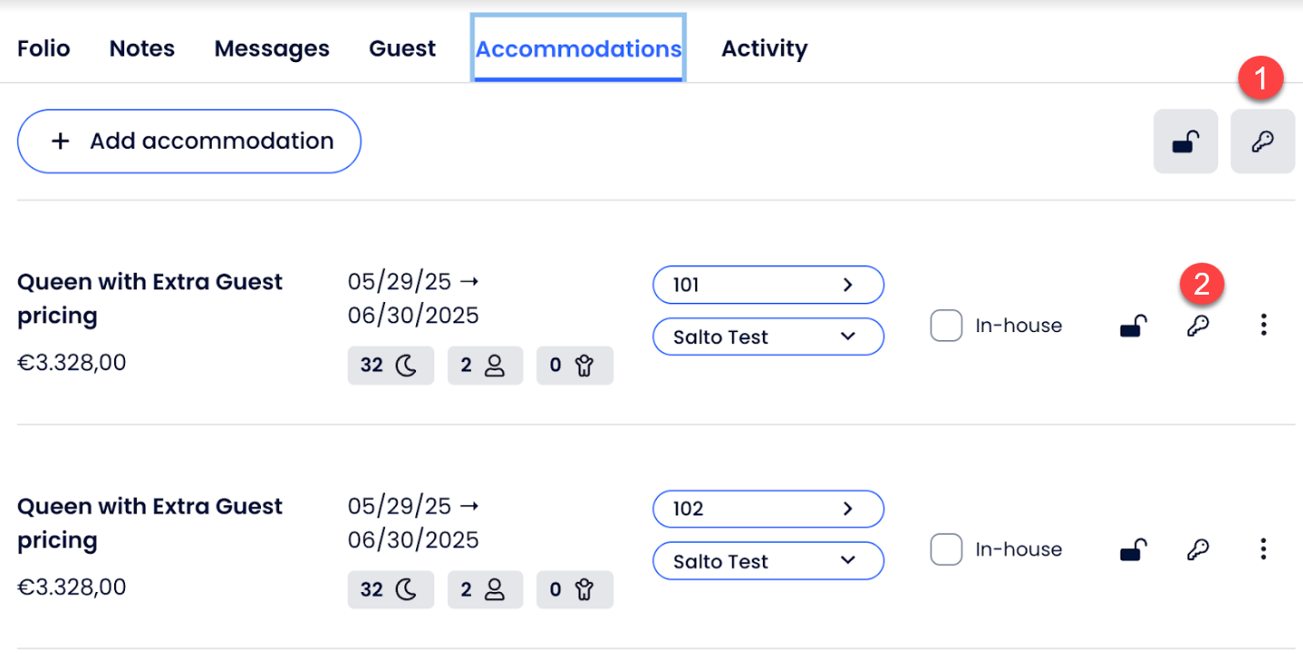The width and height of the screenshot is (1303, 654).
Task: Check In-house box for room 102
Action: (x=946, y=550)
